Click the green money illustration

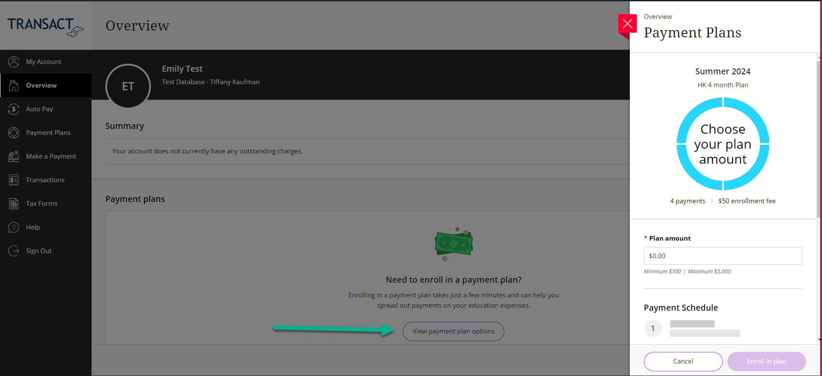[x=454, y=242]
